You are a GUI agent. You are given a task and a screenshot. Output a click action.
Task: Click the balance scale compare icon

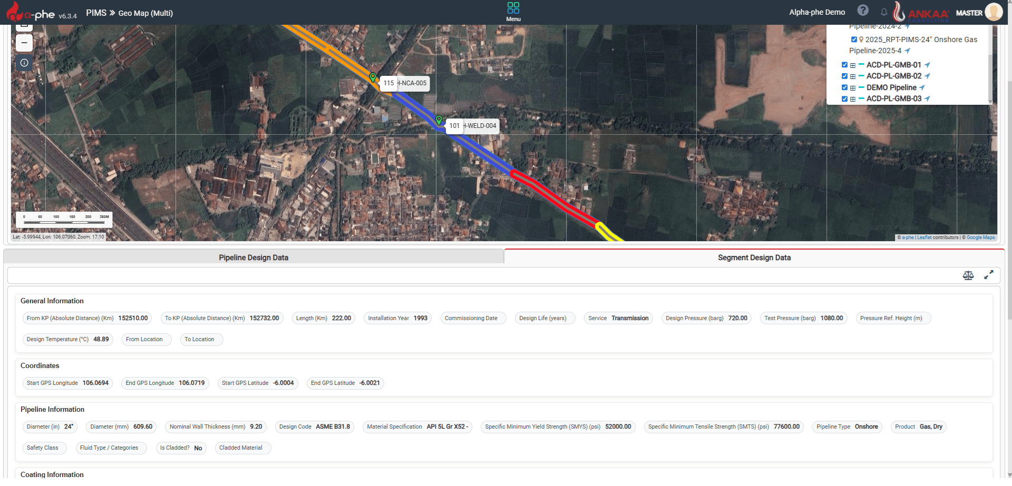click(968, 275)
